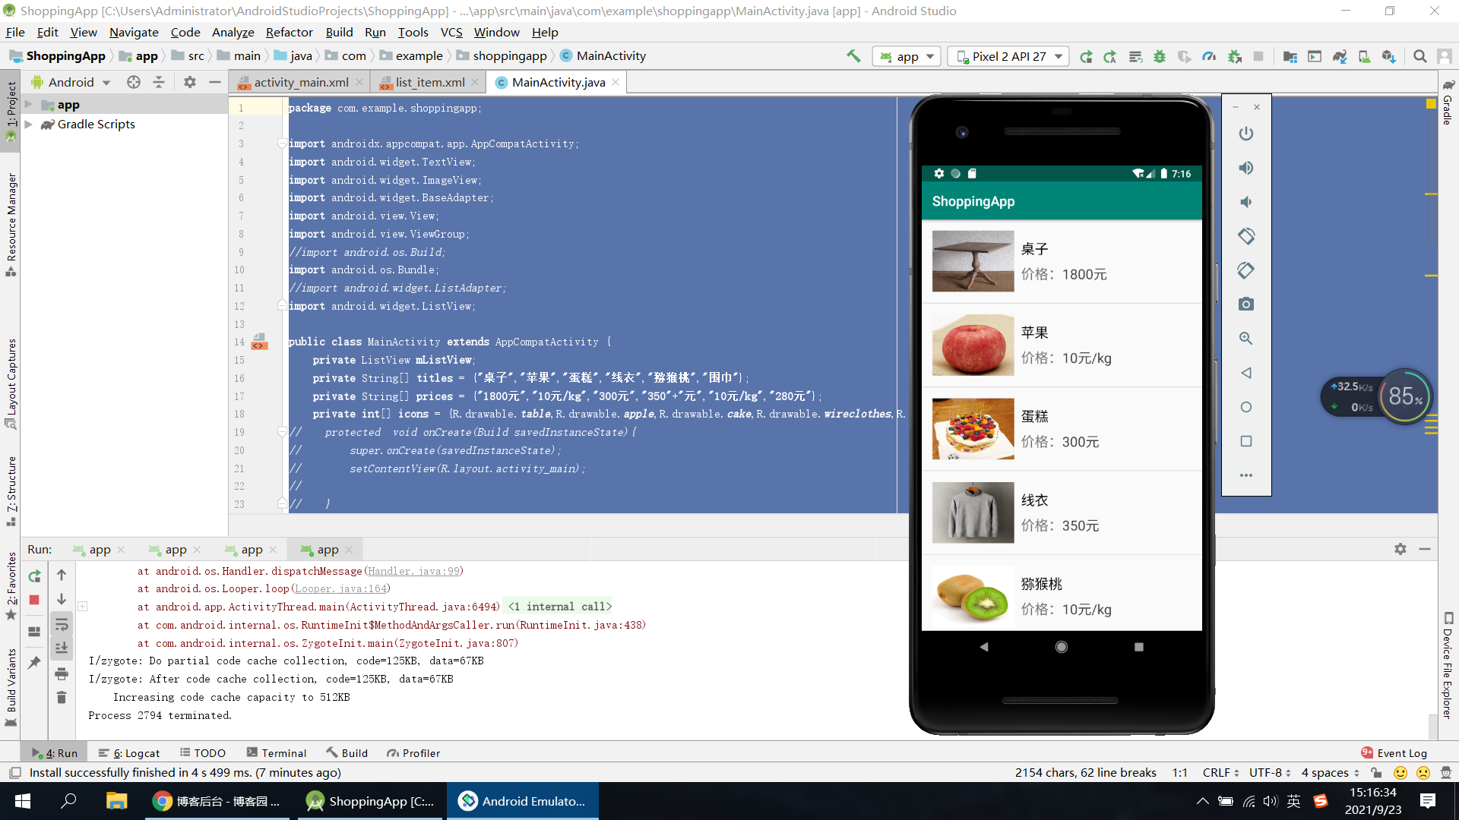The image size is (1459, 820).
Task: Toggle scroll to end in console
Action: [x=62, y=648]
